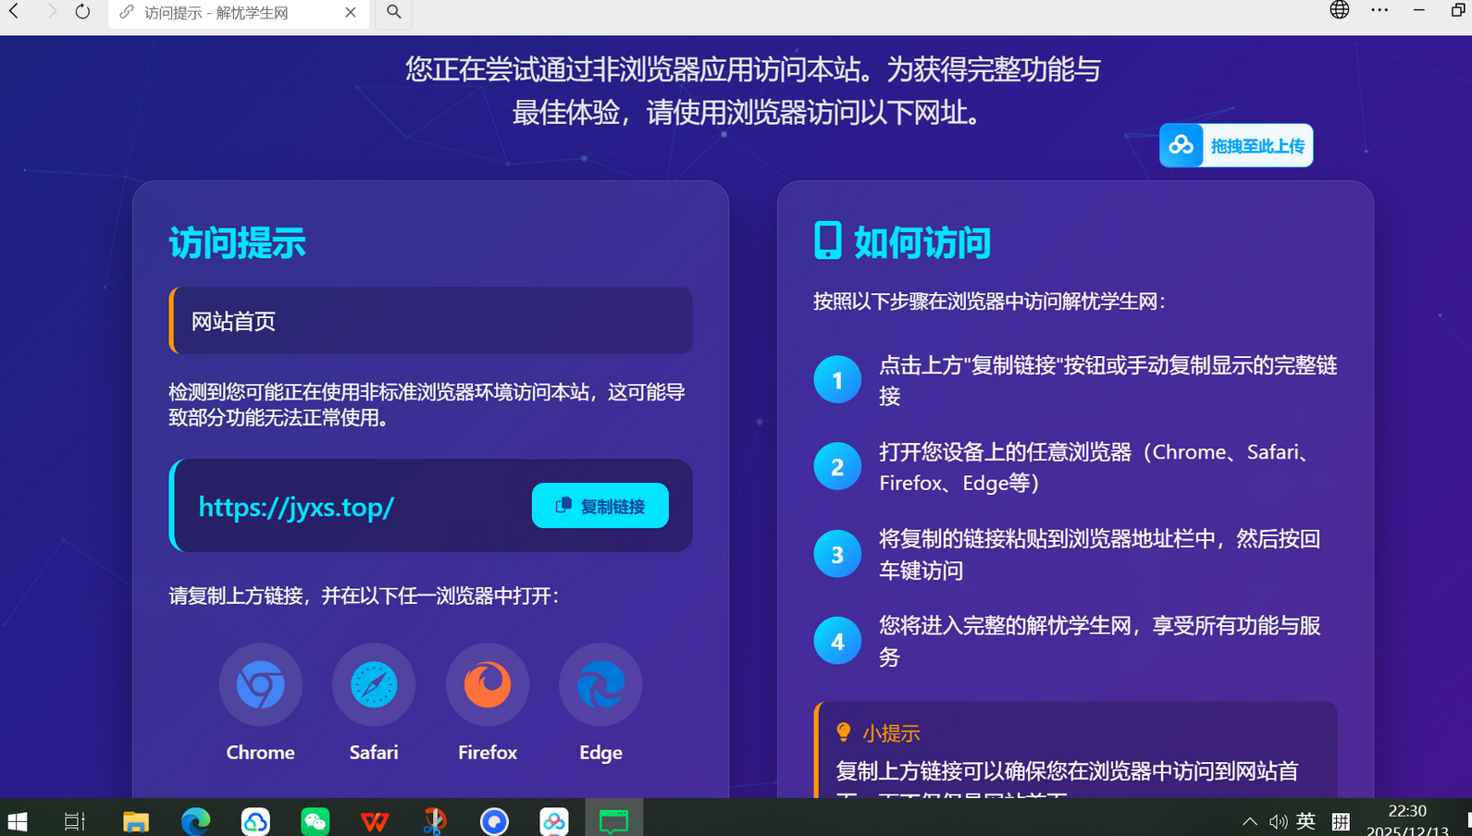Click the 访问提示 heading
This screenshot has height=836, width=1472.
(x=237, y=243)
